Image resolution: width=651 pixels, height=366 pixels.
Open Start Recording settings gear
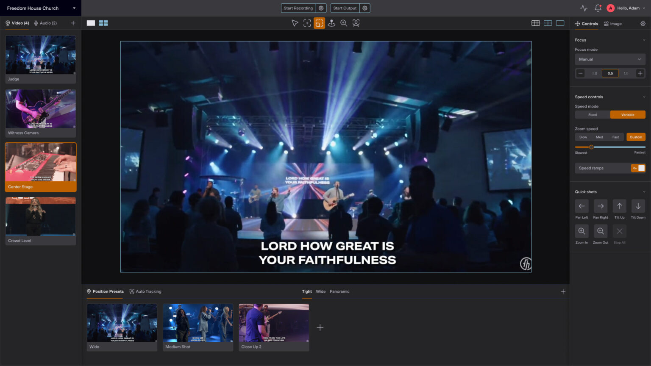click(321, 8)
